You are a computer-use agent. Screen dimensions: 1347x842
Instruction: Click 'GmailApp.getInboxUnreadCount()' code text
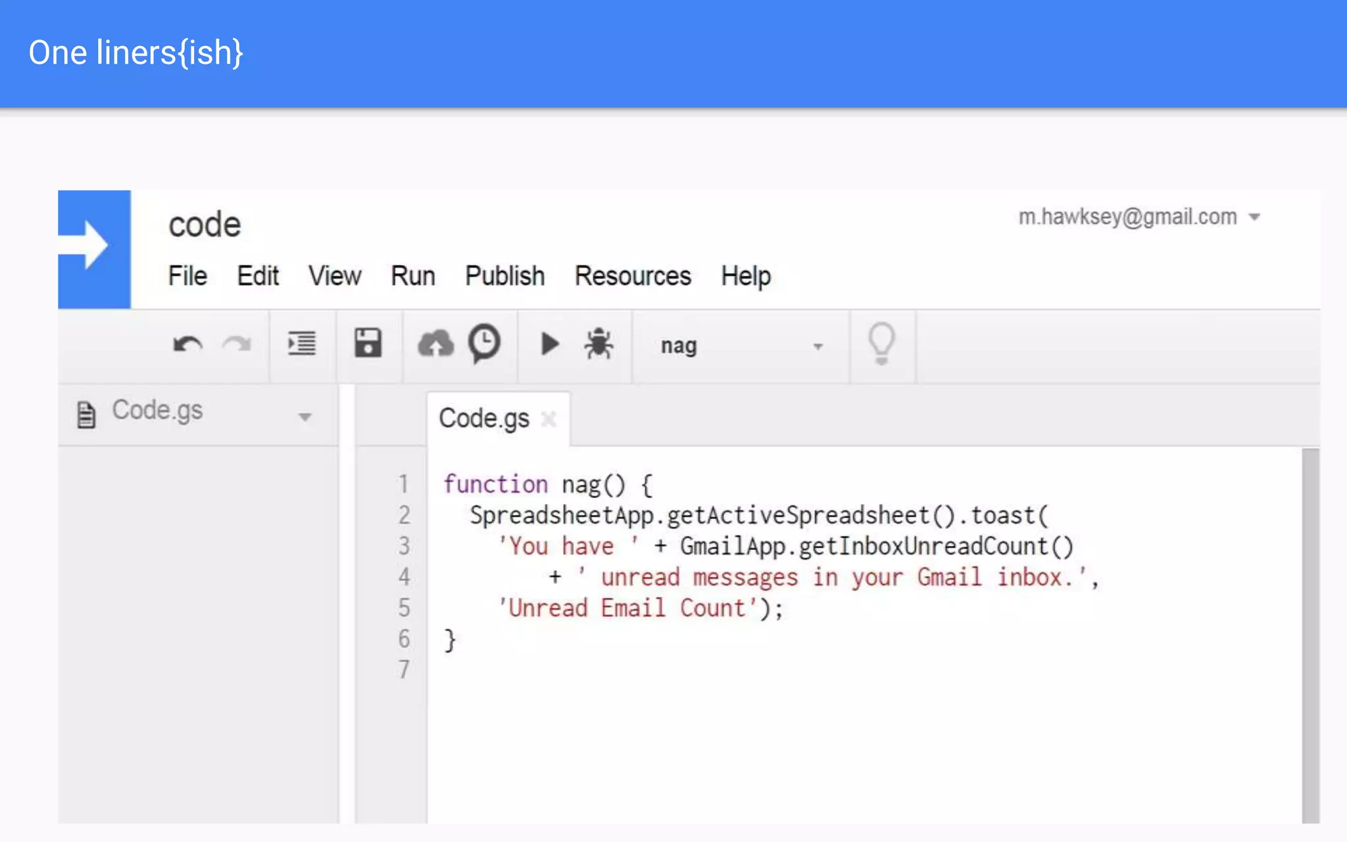coord(877,547)
